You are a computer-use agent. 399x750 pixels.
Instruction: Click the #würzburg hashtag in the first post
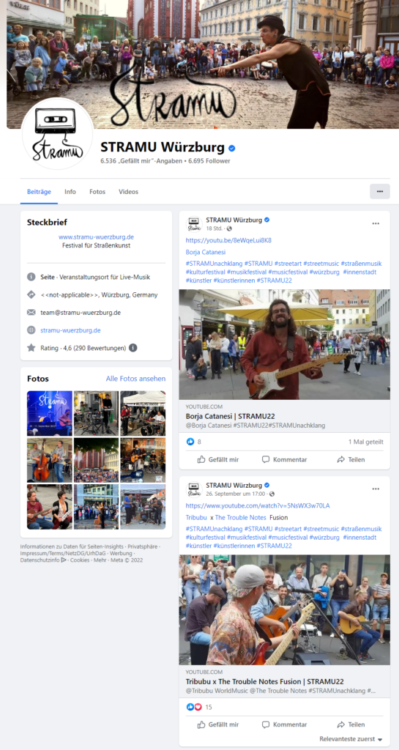[324, 272]
